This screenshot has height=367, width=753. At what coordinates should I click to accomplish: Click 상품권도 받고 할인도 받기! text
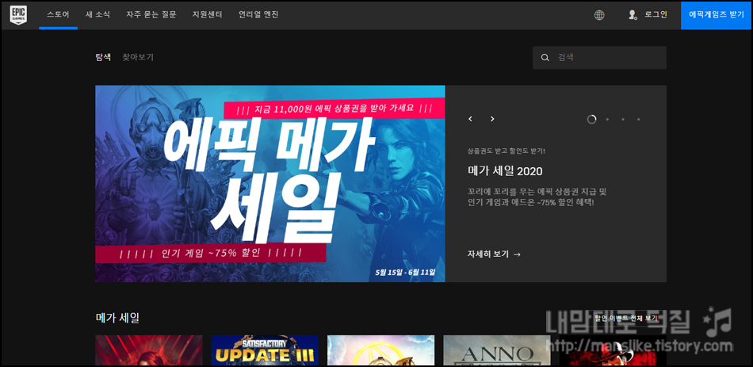coord(506,151)
